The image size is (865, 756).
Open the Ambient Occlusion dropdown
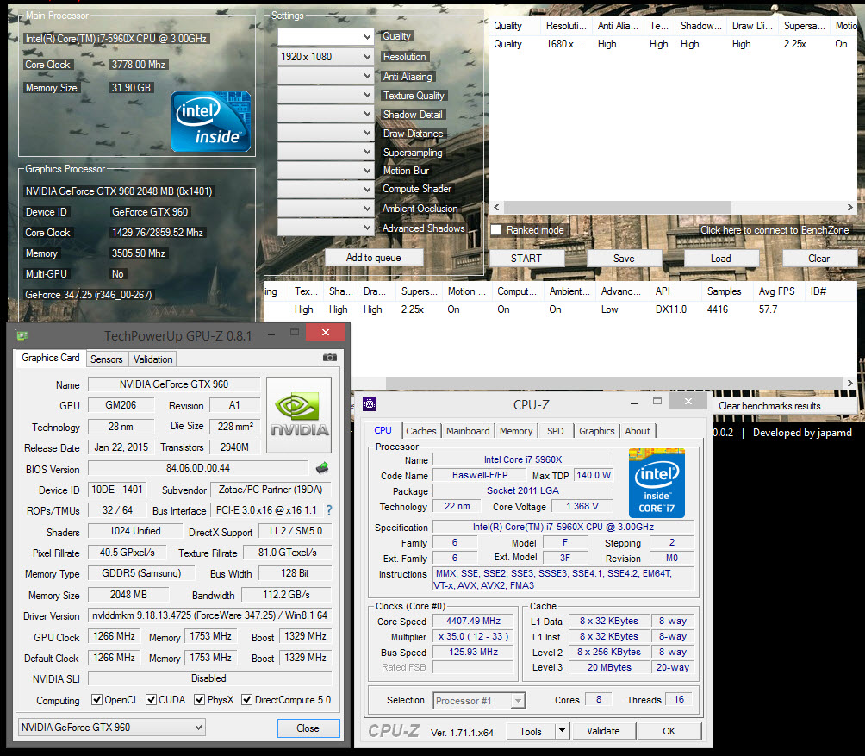(x=326, y=208)
